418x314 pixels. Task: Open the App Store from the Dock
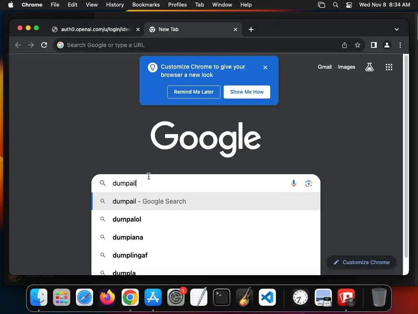(153, 297)
